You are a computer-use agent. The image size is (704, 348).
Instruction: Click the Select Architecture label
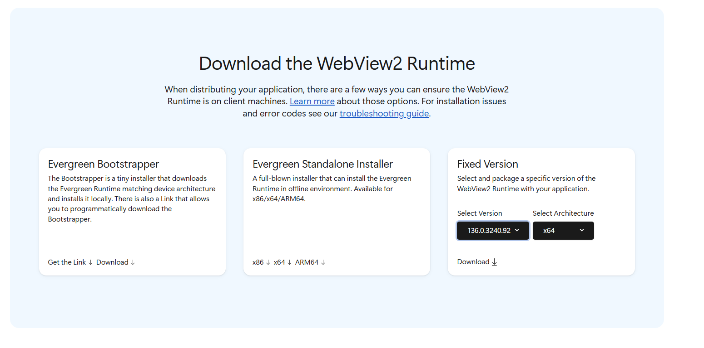coord(563,213)
